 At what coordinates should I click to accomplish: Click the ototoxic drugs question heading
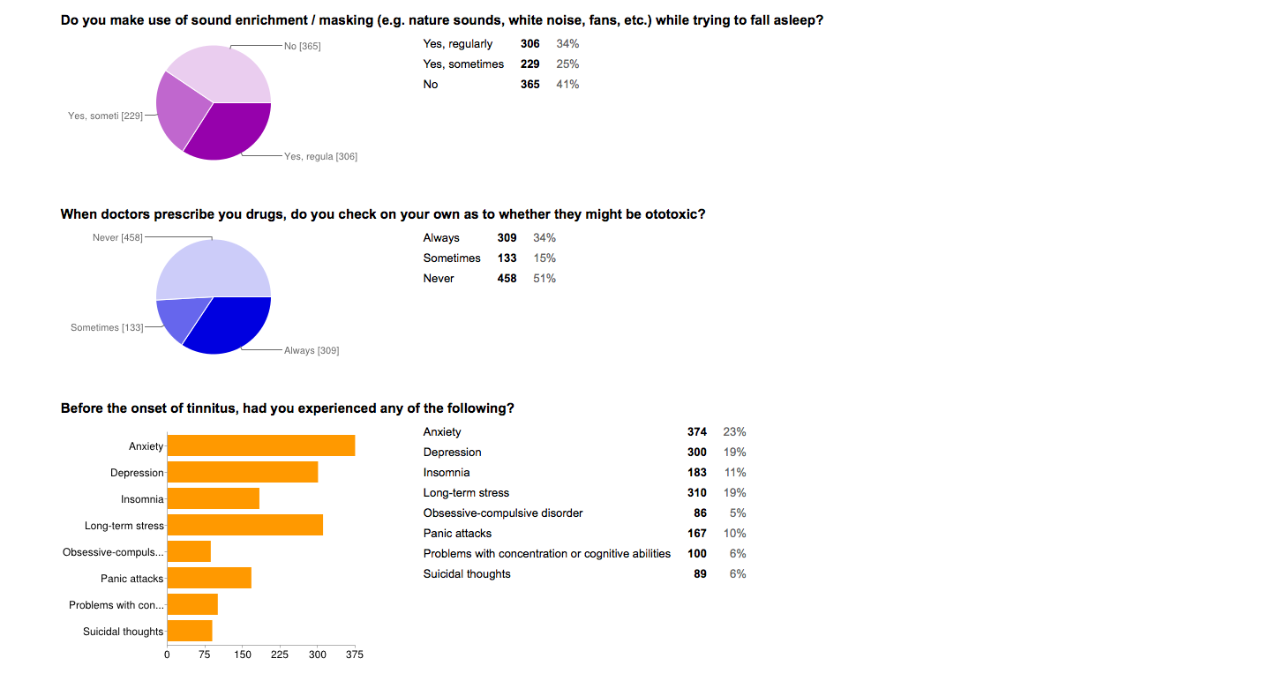coord(383,214)
